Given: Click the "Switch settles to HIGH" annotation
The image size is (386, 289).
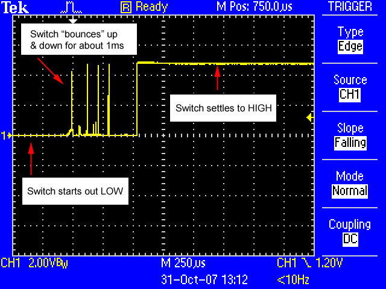Looking at the screenshot, I should (x=224, y=108).
